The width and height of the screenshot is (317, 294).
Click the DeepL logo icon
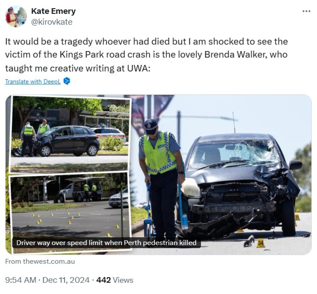coord(67,81)
